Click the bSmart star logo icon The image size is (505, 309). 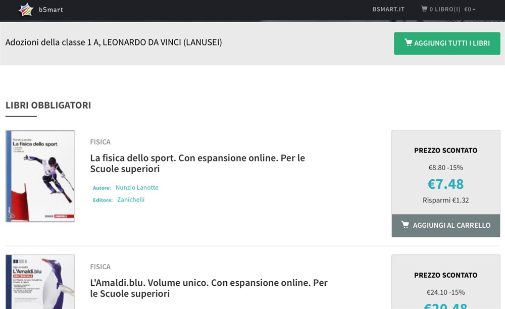[26, 10]
